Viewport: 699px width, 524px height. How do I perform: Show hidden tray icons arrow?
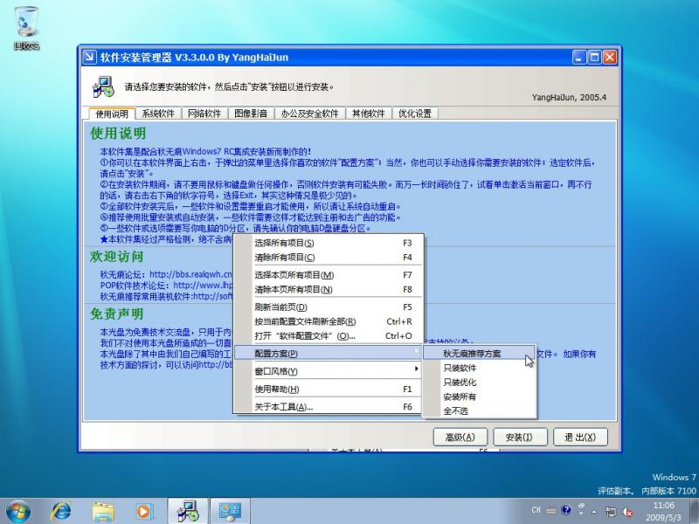(594, 510)
